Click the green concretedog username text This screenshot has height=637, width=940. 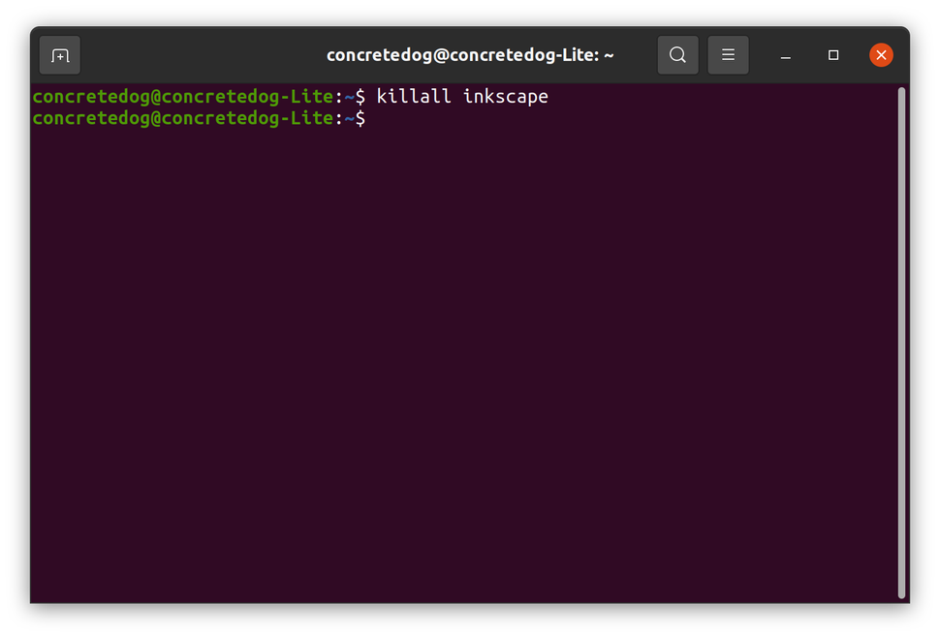[x=92, y=96]
